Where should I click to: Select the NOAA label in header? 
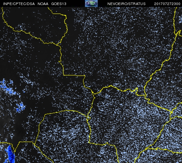coord(43,4)
